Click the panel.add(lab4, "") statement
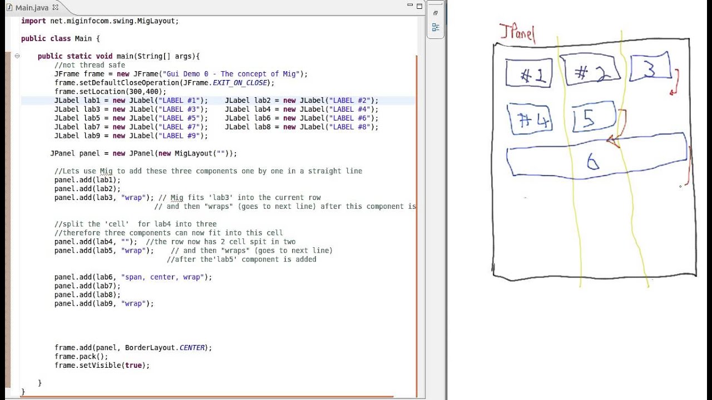The image size is (712, 400). (x=96, y=242)
